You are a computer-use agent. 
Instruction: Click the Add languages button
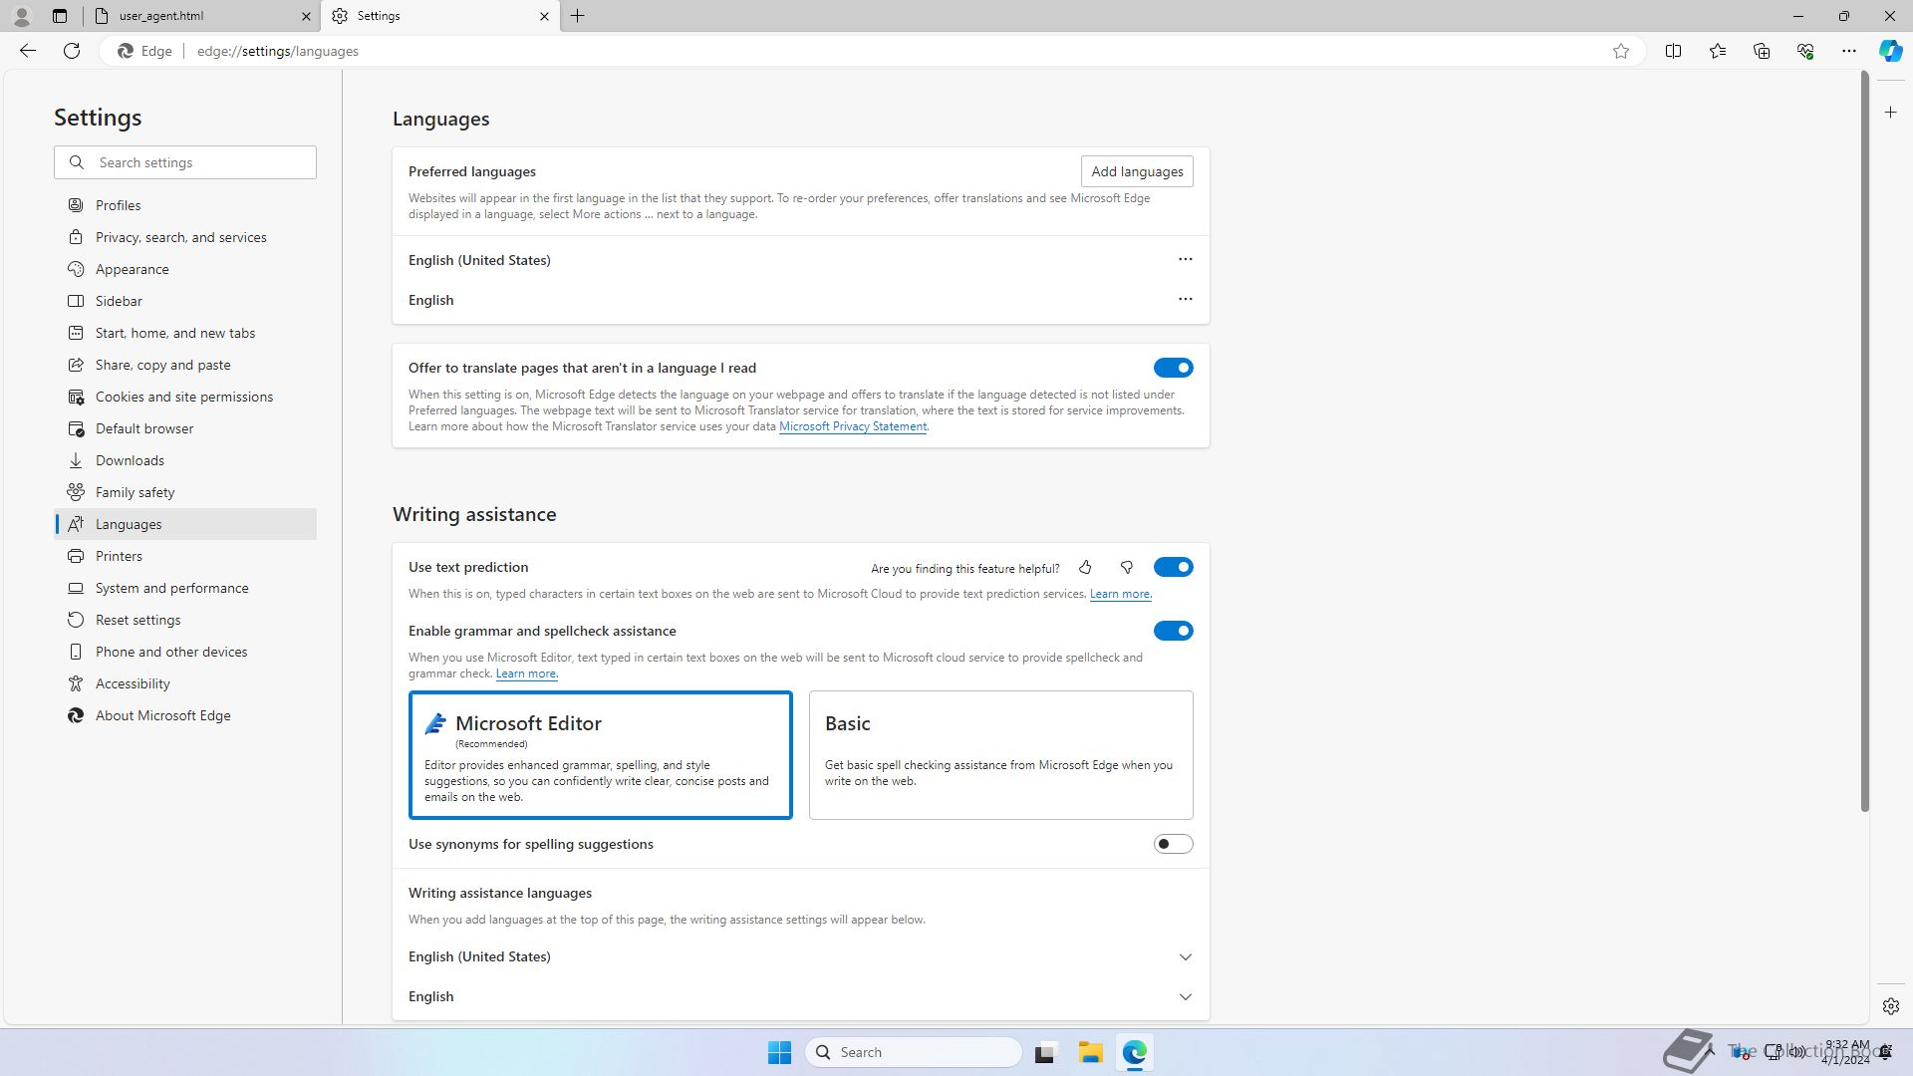tap(1136, 171)
